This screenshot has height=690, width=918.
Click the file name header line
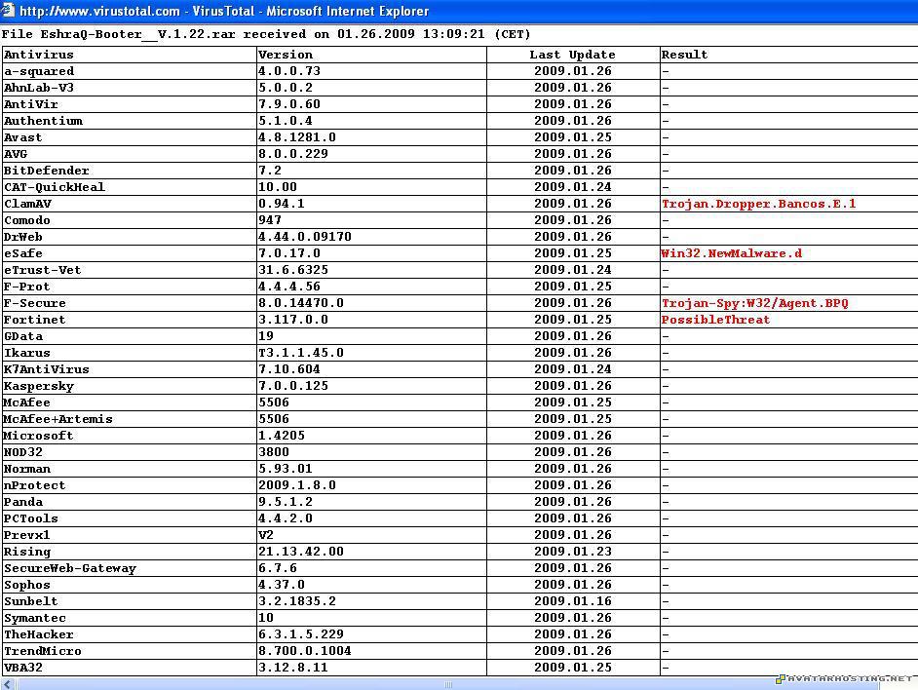tap(265, 33)
